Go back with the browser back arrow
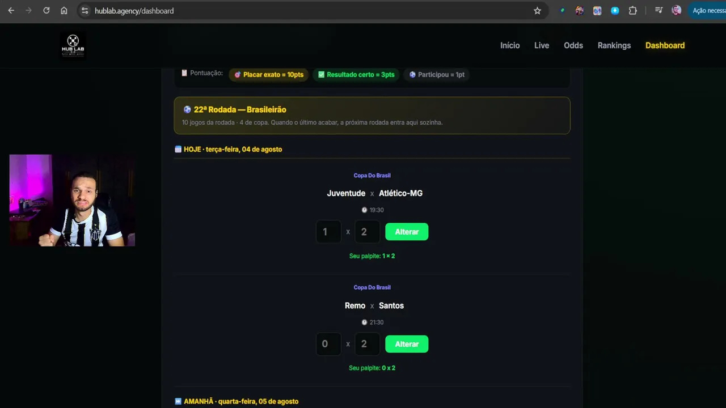726x408 pixels. (x=11, y=11)
